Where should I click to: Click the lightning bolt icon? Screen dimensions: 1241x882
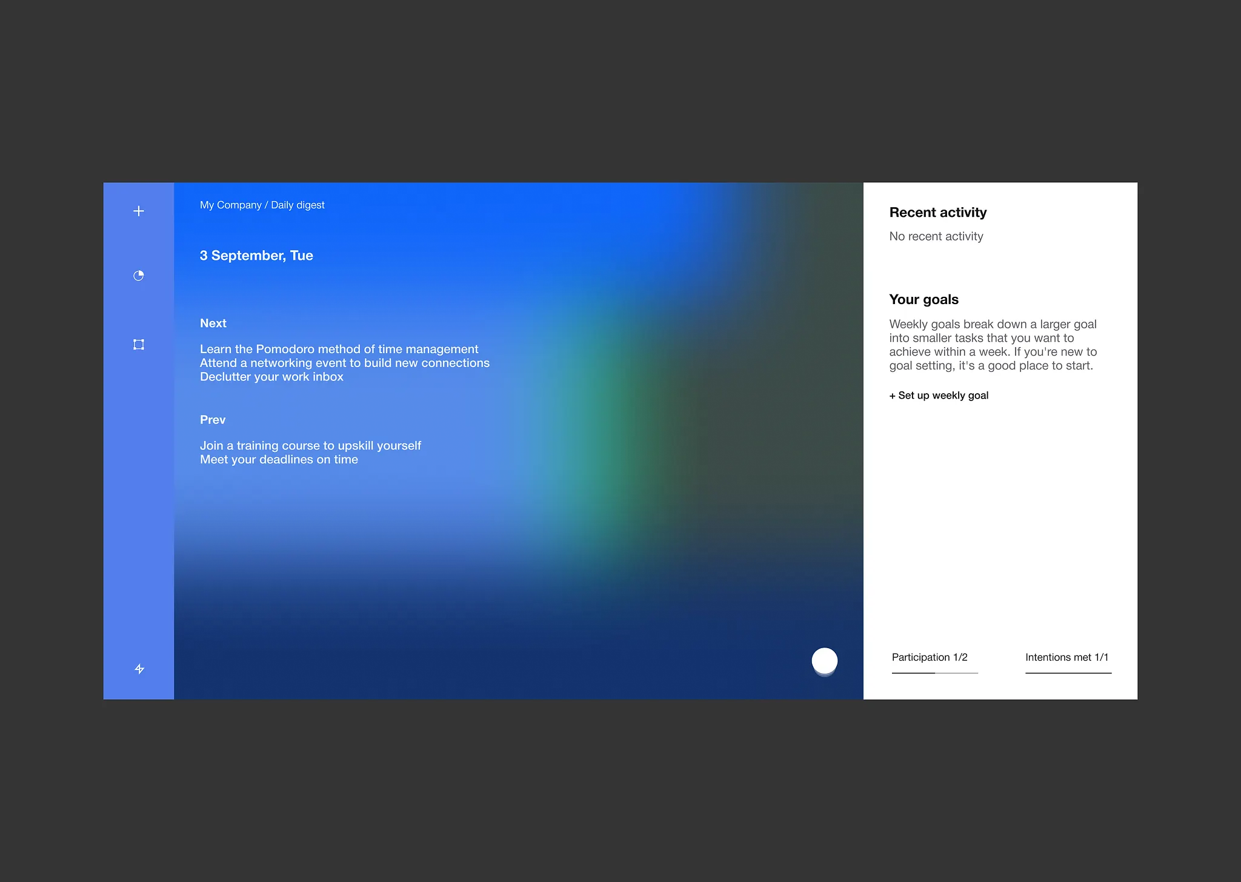click(x=139, y=669)
